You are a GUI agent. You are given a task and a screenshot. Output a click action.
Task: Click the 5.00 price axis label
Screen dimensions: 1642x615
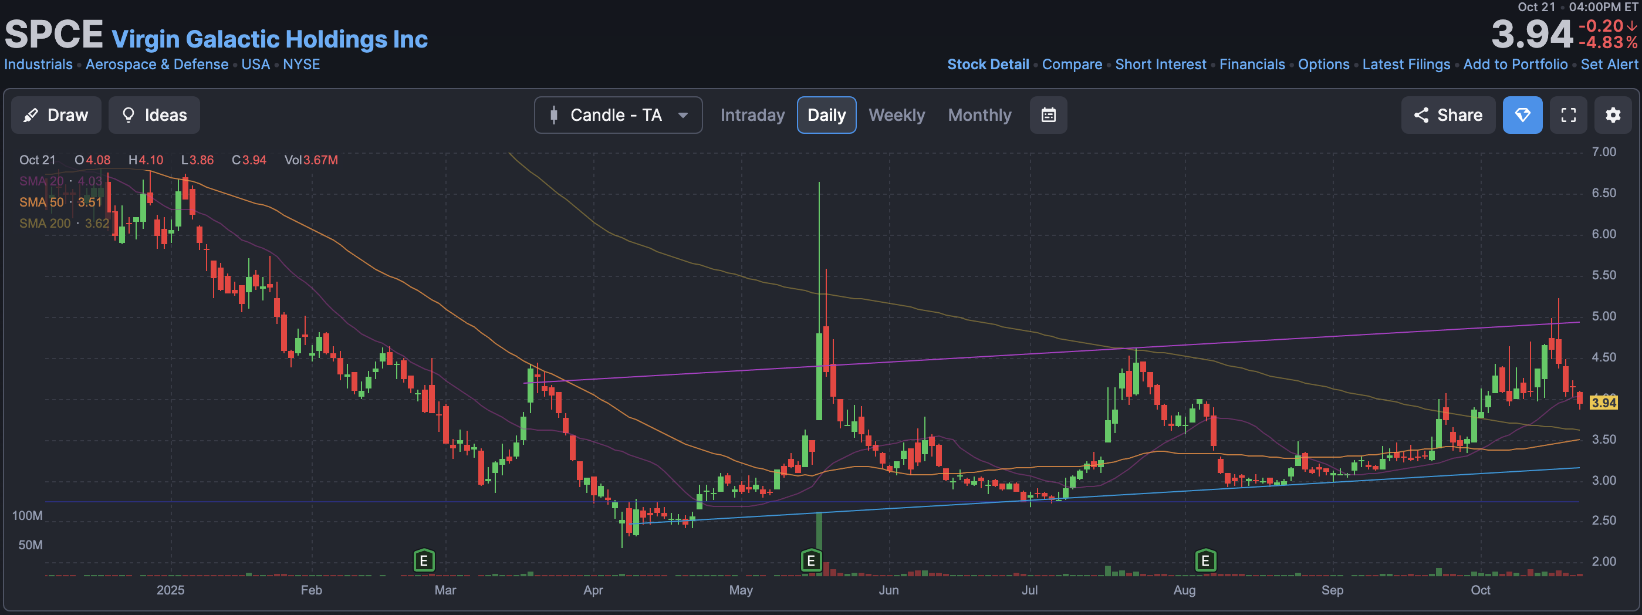pyautogui.click(x=1604, y=316)
